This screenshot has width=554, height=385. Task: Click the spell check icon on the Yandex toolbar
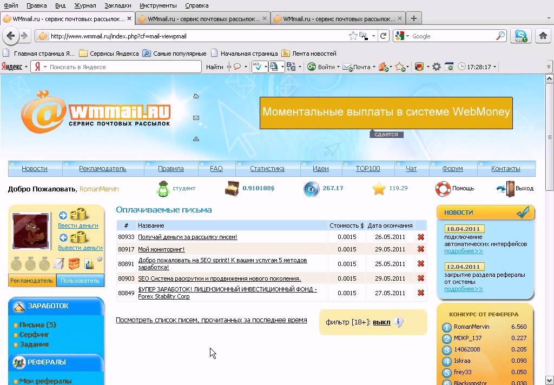point(257,67)
